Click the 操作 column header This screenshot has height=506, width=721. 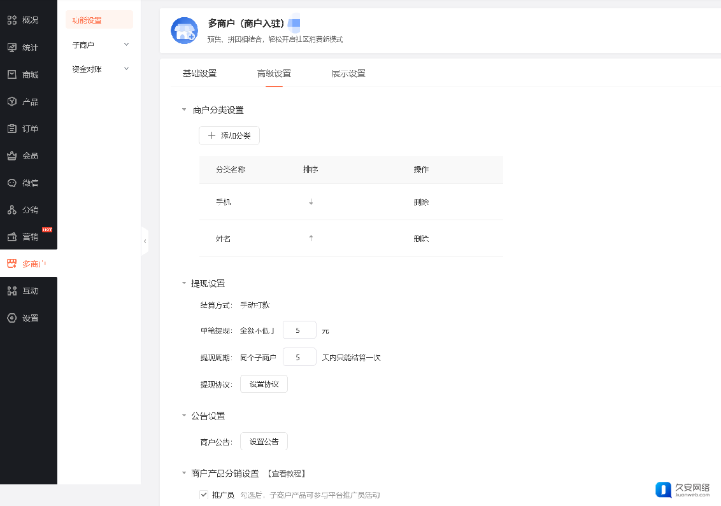pyautogui.click(x=421, y=169)
